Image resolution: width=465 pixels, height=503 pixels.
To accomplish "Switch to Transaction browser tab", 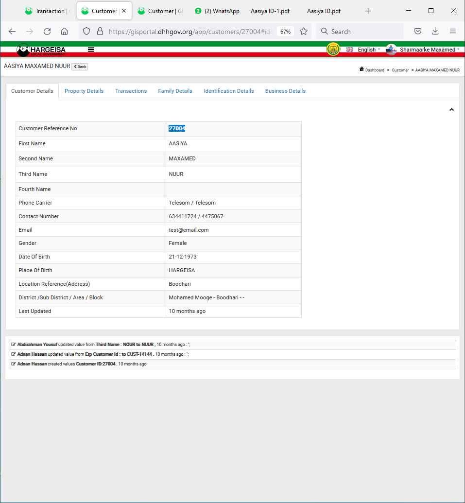I will coord(48,11).
